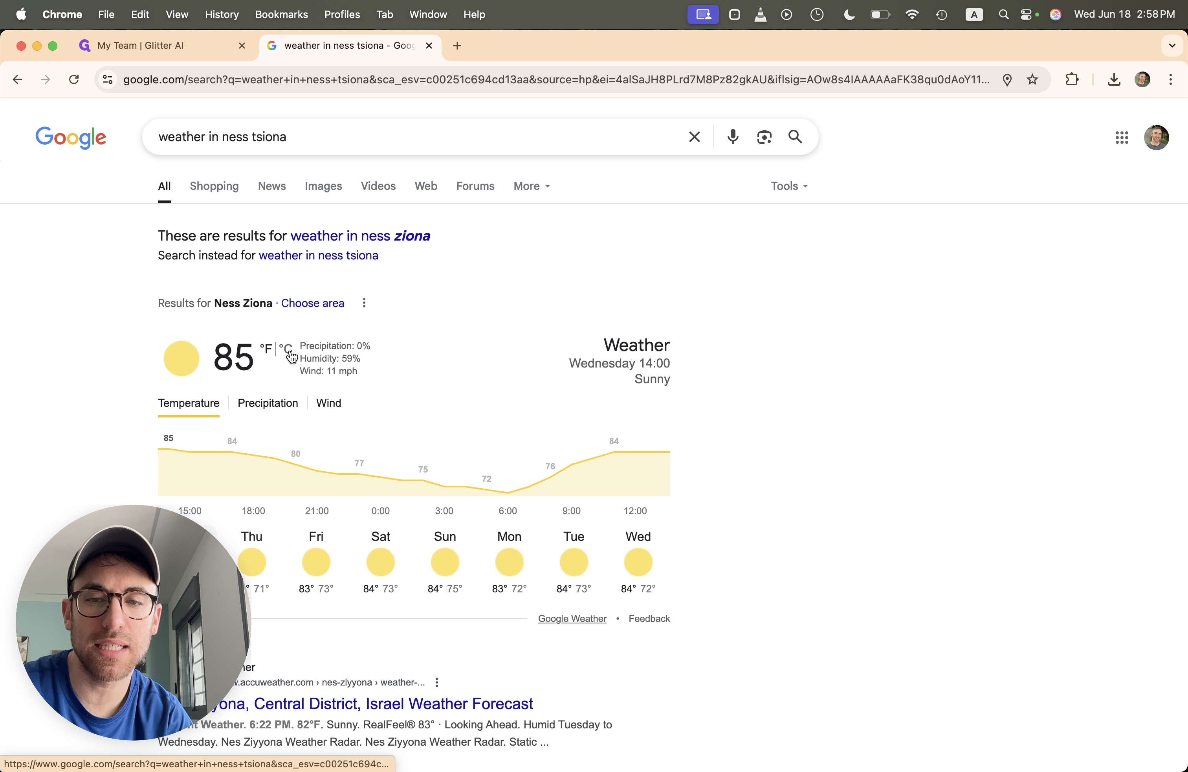This screenshot has height=772, width=1188.
Task: Click the weather in ness ziona link
Action: pyautogui.click(x=360, y=236)
